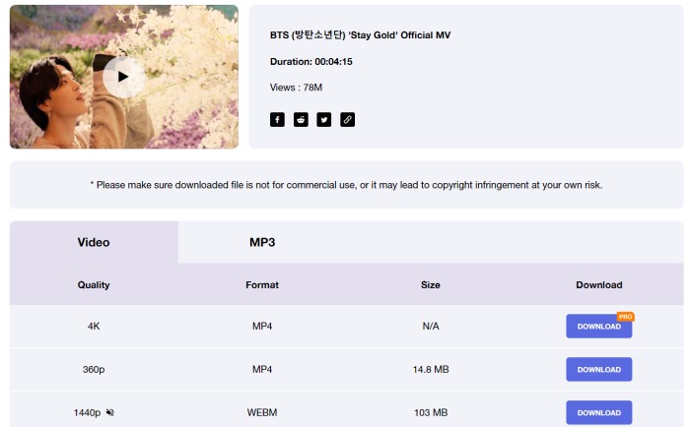The width and height of the screenshot is (690, 427).
Task: Share the video on Reddit
Action: pyautogui.click(x=301, y=119)
